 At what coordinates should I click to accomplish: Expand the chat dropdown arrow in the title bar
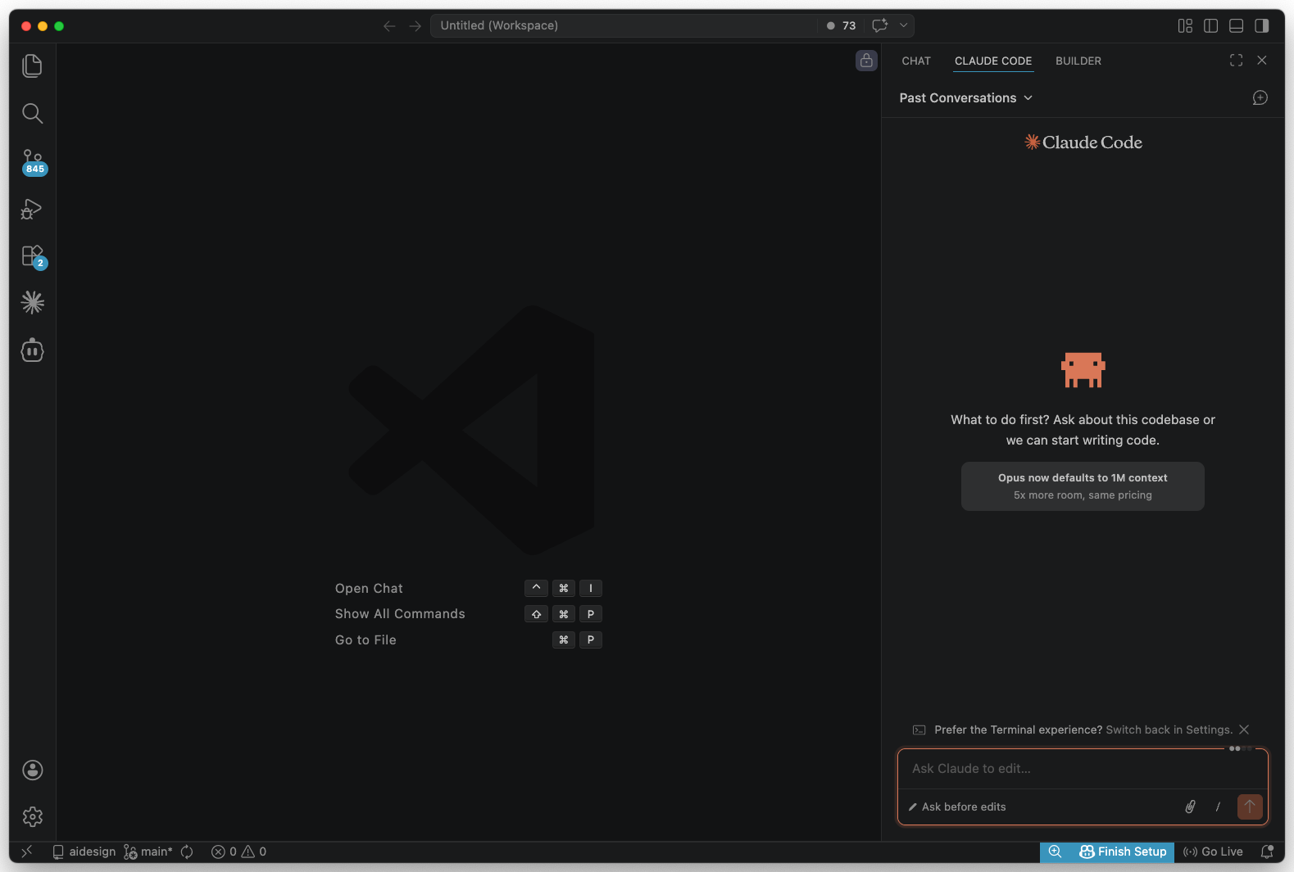click(903, 25)
